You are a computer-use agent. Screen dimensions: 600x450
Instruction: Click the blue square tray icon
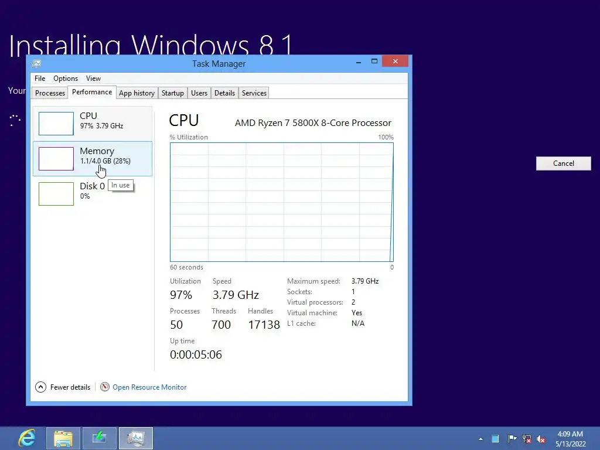click(x=495, y=438)
